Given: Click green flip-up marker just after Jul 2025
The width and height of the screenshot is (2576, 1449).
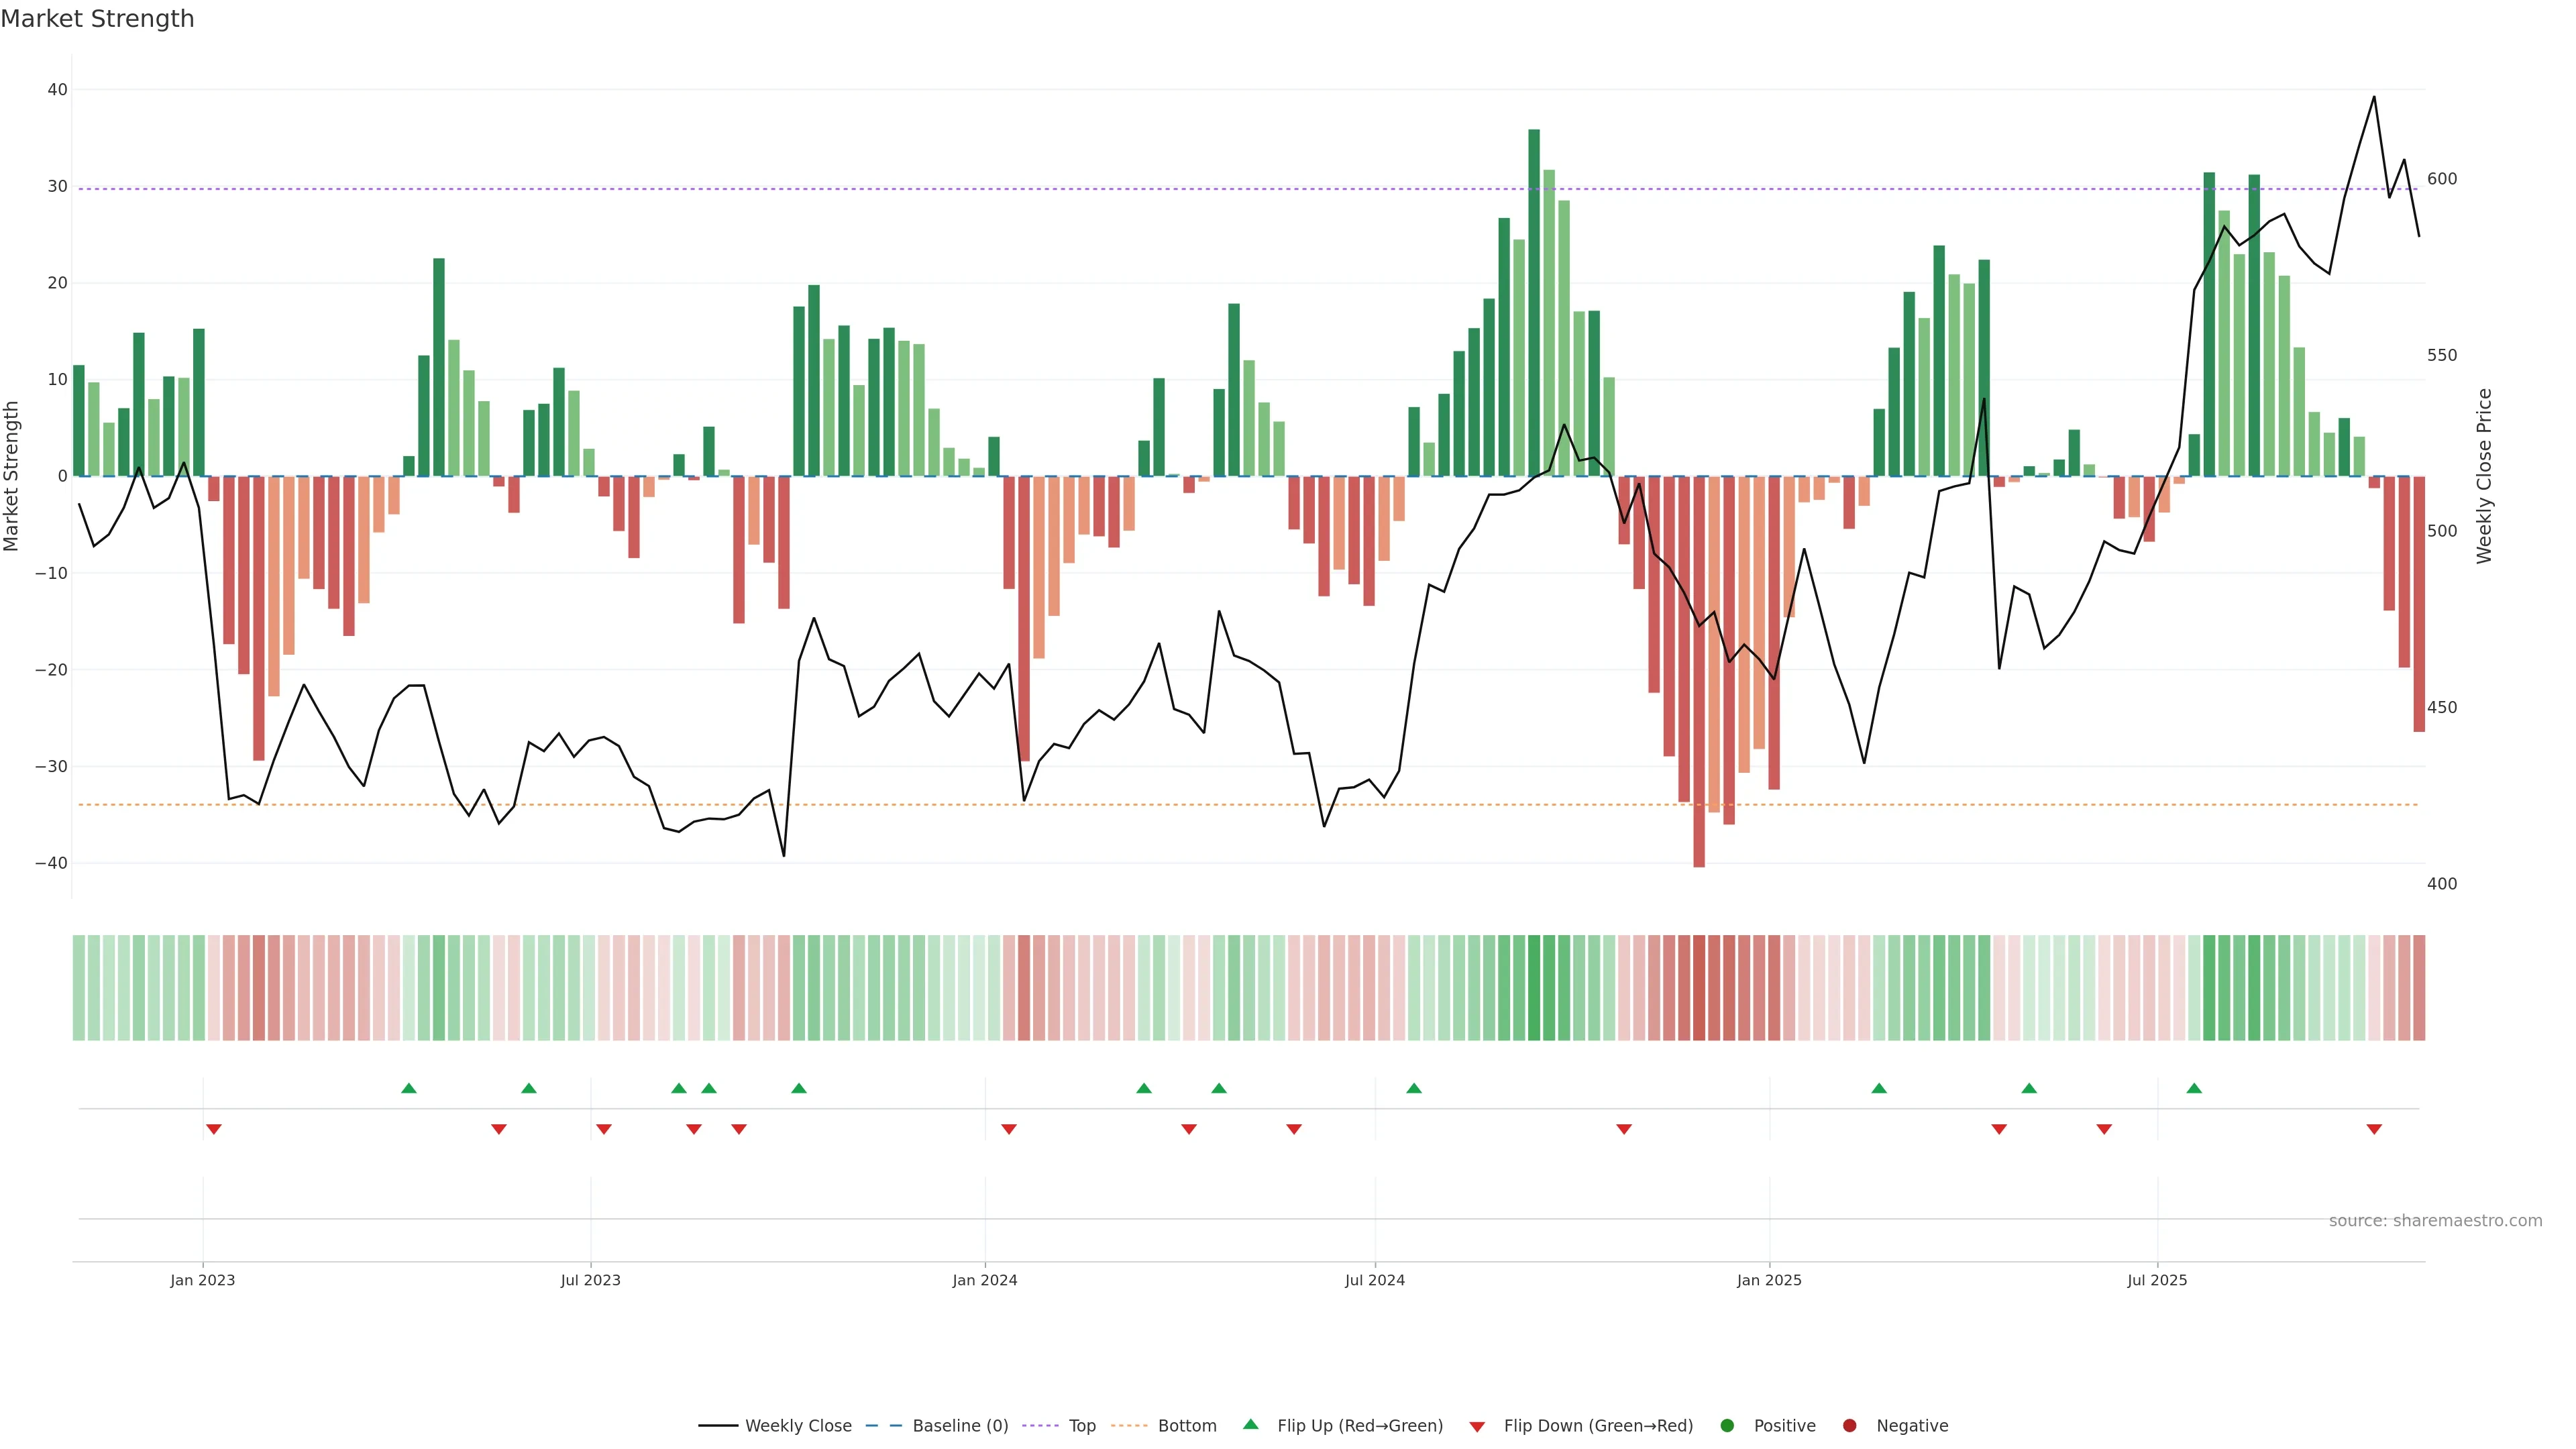Looking at the screenshot, I should click(2194, 1088).
